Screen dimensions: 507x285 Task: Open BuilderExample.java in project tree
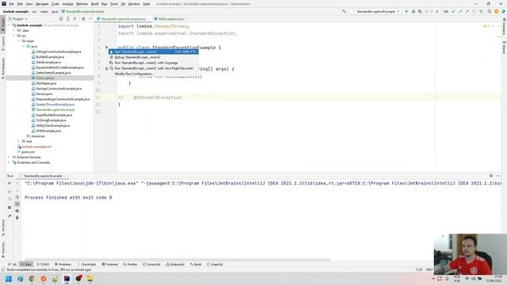[x=48, y=57]
